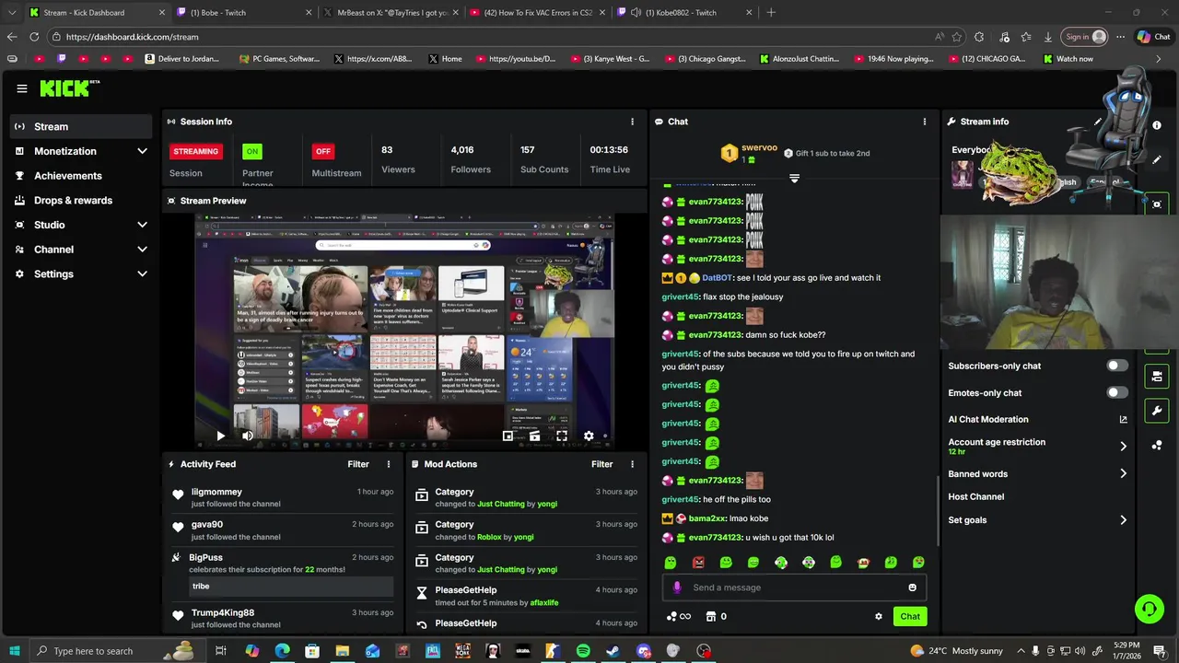Open Mod Actions options menu
1179x663 pixels.
coord(632,464)
